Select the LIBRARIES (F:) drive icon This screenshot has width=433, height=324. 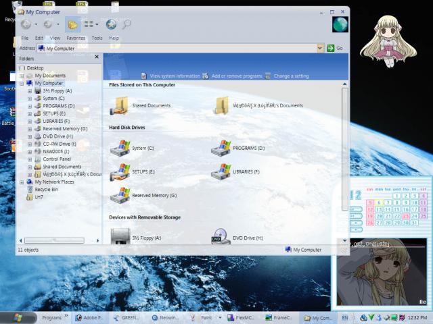221,172
